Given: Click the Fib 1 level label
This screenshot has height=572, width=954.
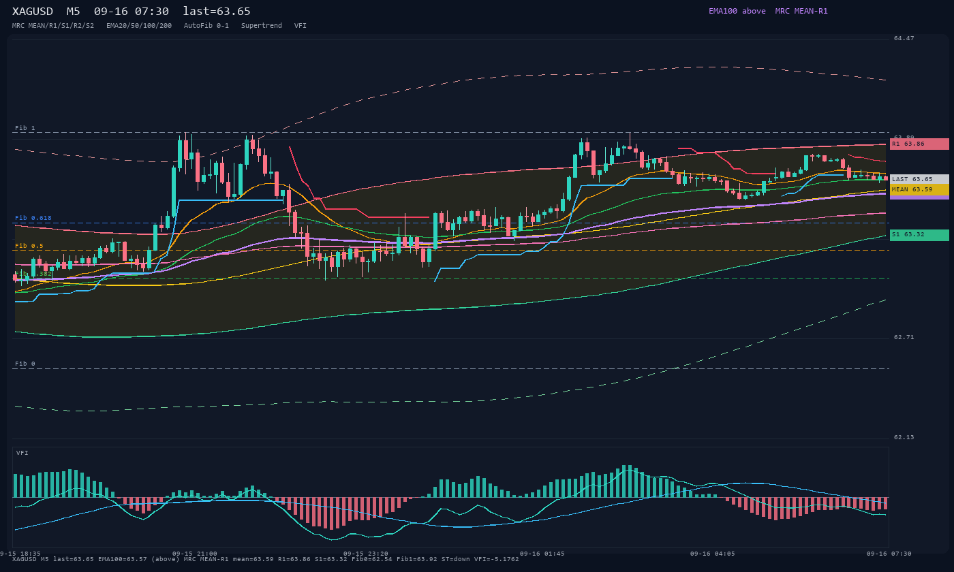Looking at the screenshot, I should point(25,128).
